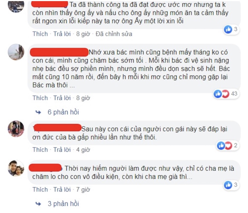Open avatar of 'Nhớ xưa bác' commenter
The height and width of the screenshot is (213, 248).
[16, 52]
